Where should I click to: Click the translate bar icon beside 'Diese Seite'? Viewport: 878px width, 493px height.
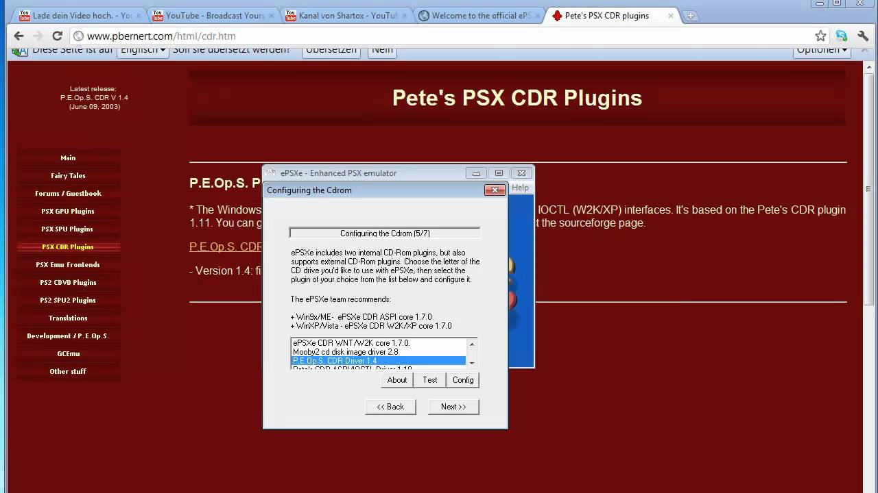[x=21, y=50]
